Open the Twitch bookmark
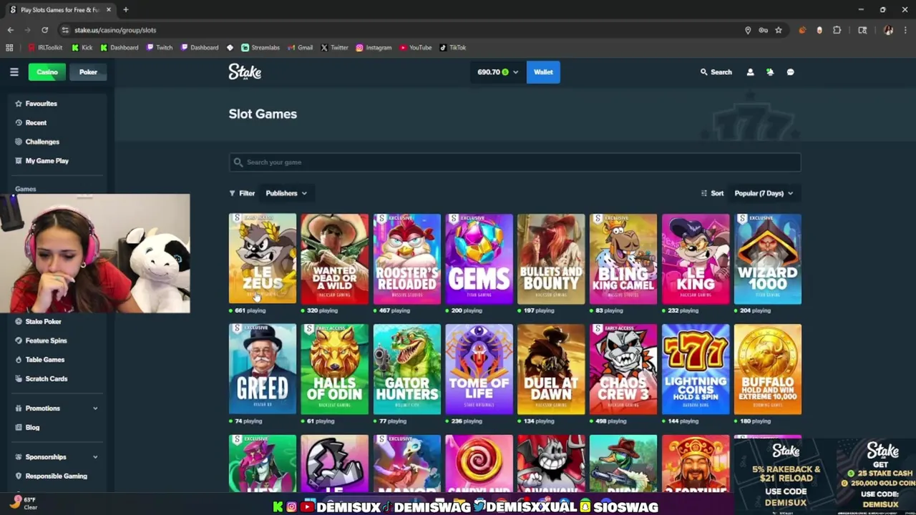The height and width of the screenshot is (515, 916). click(160, 48)
